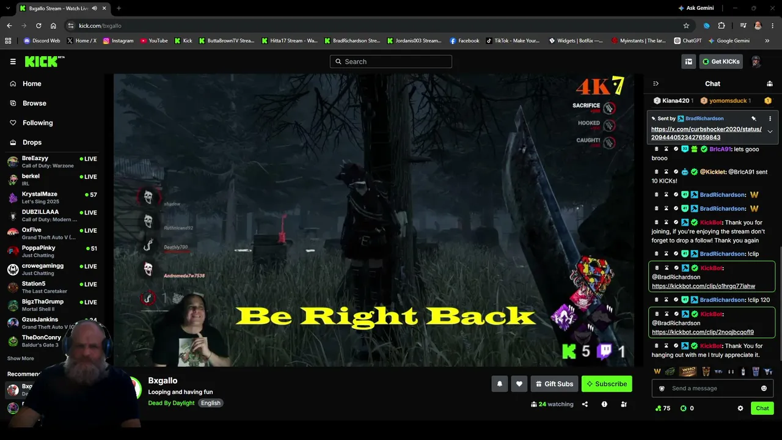This screenshot has height=440, width=782.
Task: Timeout user of '!clip 120' message
Action: click(x=667, y=300)
